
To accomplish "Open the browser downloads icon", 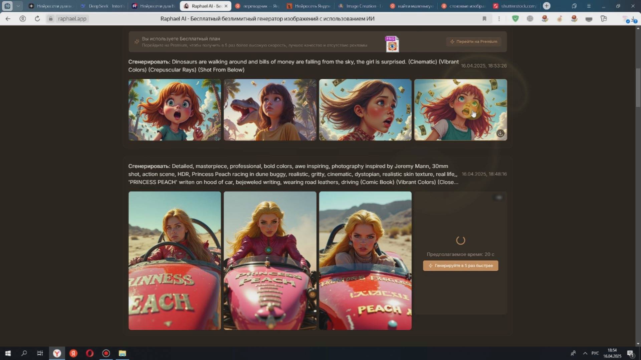I will [x=633, y=19].
